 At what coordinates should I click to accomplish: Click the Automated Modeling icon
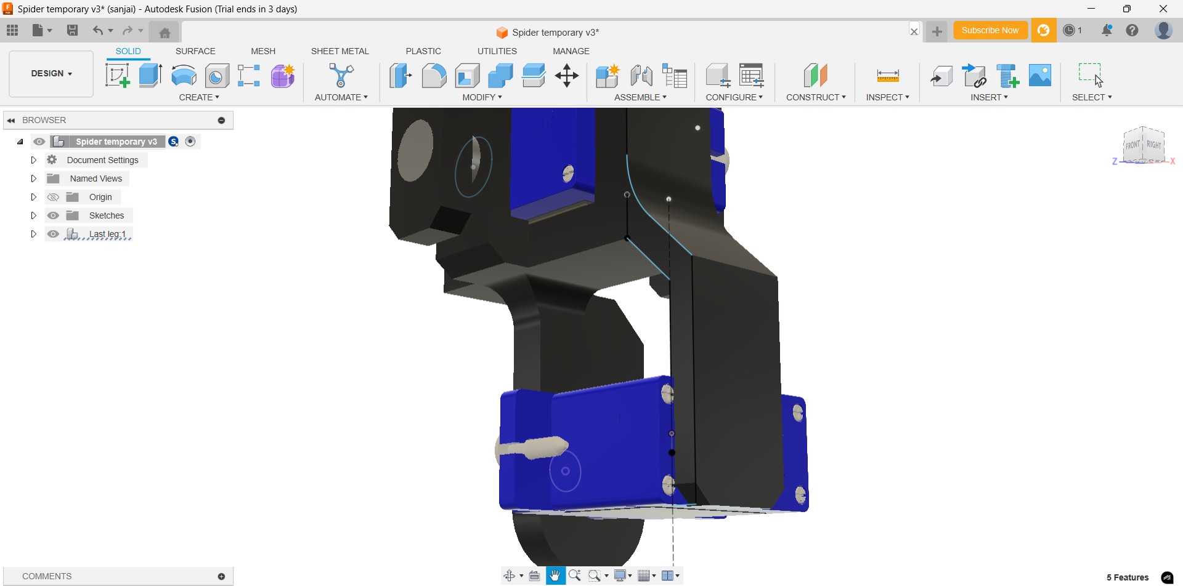tap(341, 76)
